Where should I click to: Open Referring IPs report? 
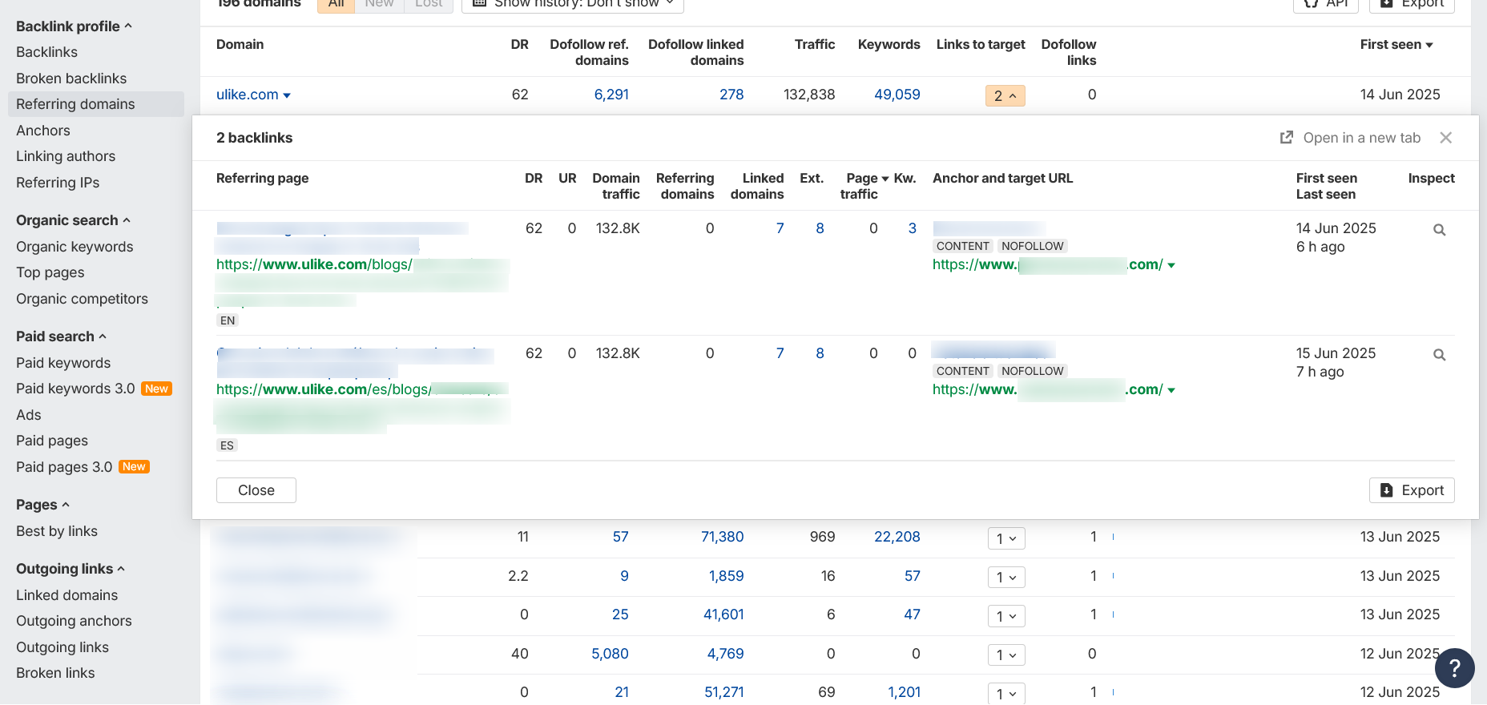[58, 183]
